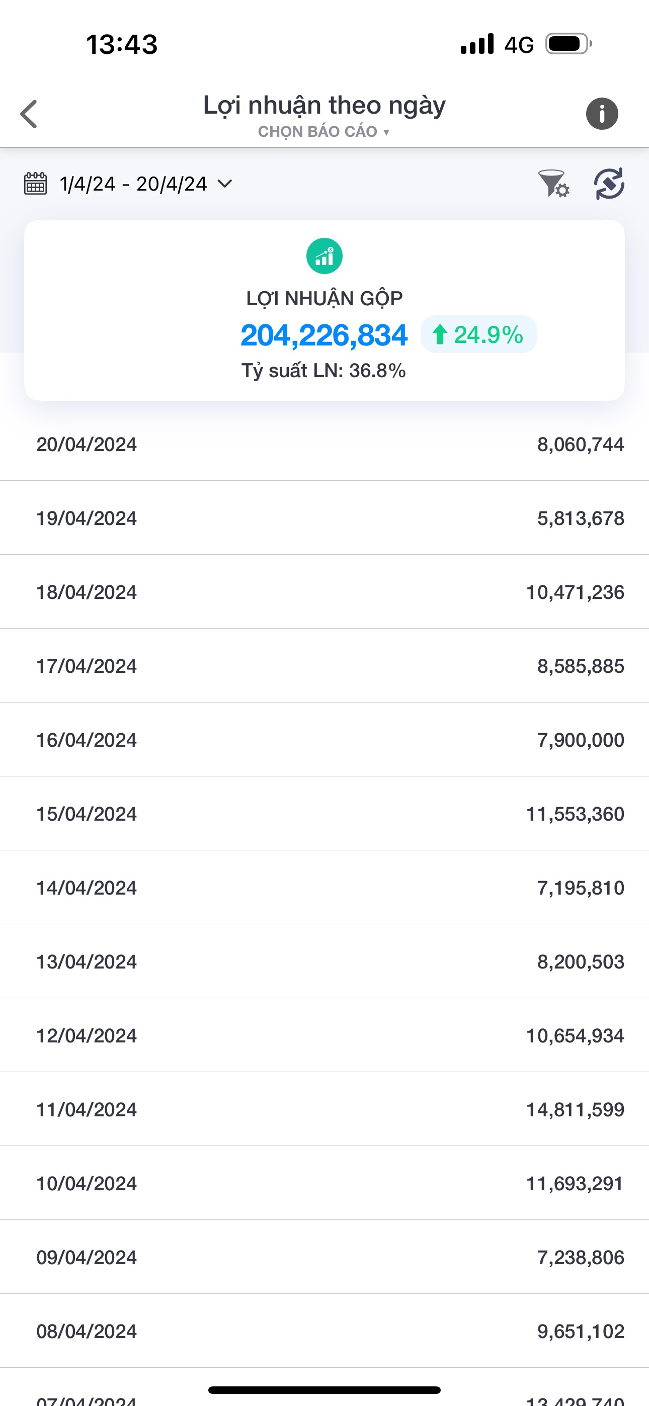Open the 09/04/2024 row showing 7,238,806

pos(324,1258)
